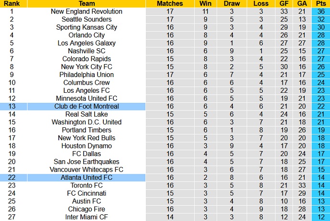The height and width of the screenshot is (221, 330).
Task: Select the highlighted Atlanta United FC row
Action: click(x=87, y=177)
